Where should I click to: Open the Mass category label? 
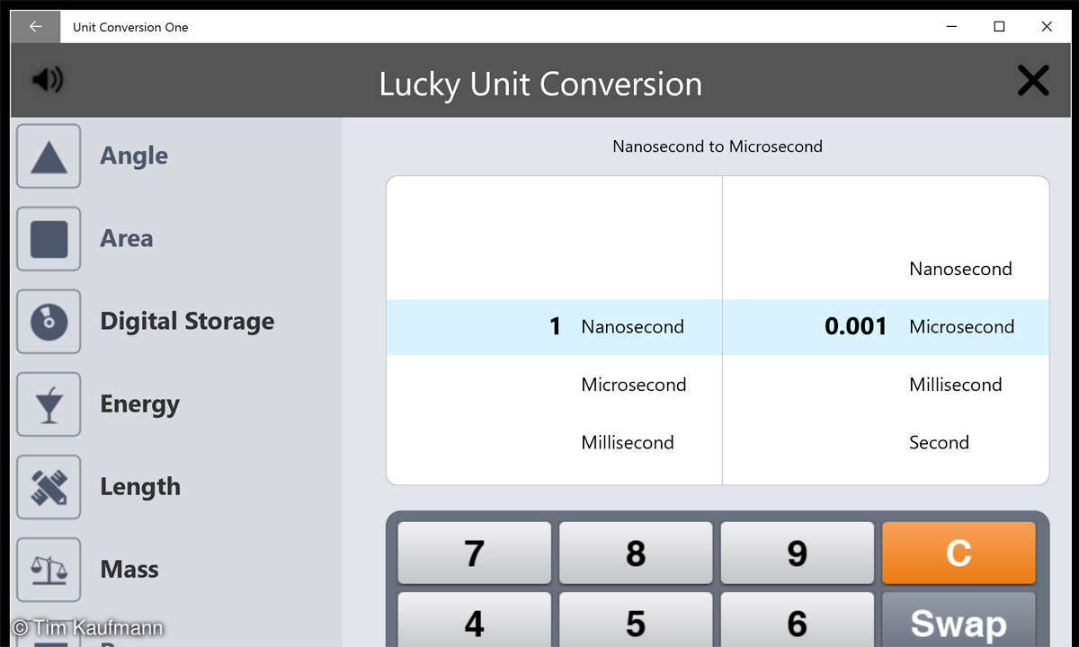click(129, 570)
